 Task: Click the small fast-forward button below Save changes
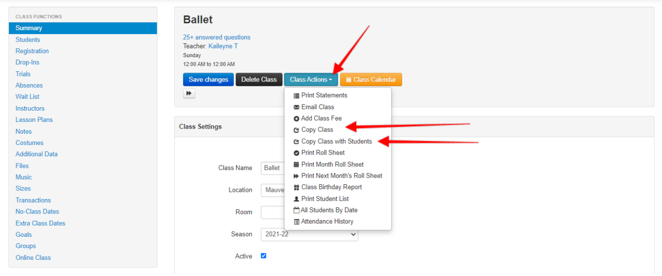click(x=189, y=94)
